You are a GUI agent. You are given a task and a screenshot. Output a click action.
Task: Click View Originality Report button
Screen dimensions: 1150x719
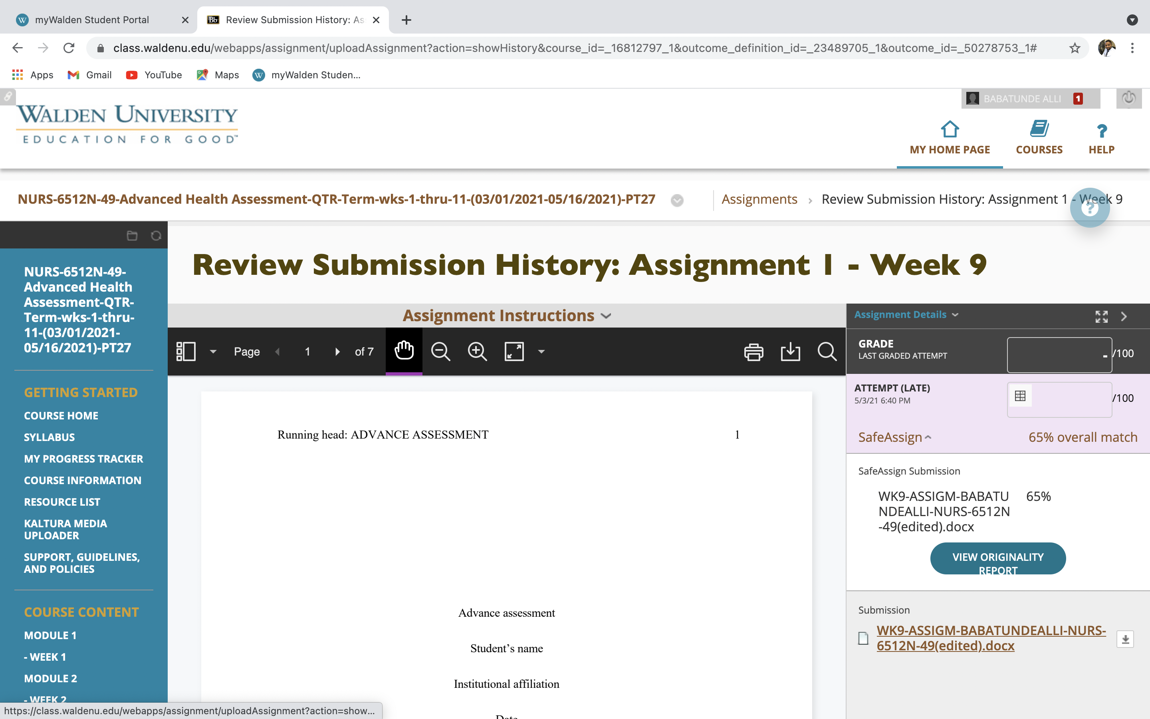coord(998,558)
